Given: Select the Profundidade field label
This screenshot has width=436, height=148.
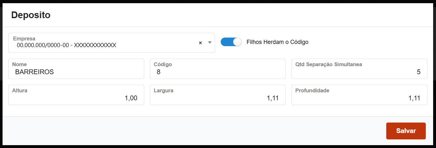Looking at the screenshot, I should tap(312, 90).
